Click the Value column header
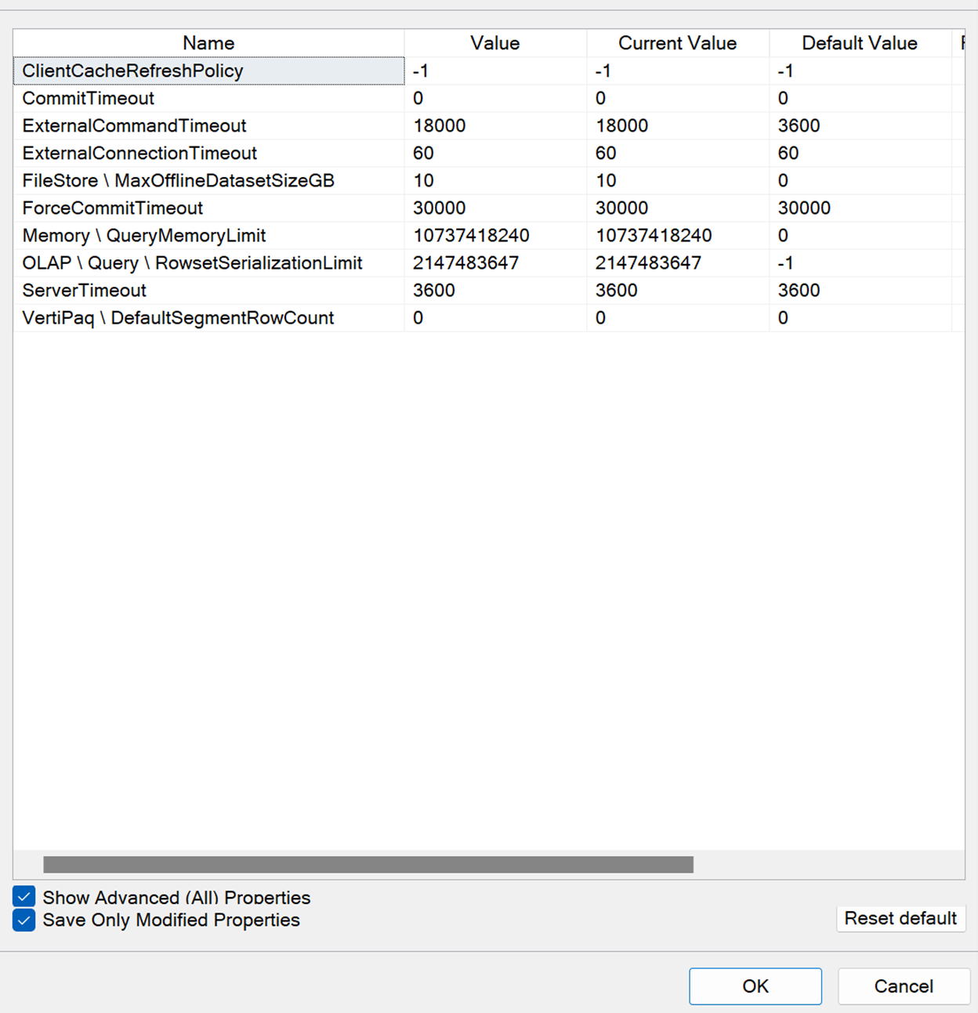Viewport: 978px width, 1013px height. (x=495, y=43)
